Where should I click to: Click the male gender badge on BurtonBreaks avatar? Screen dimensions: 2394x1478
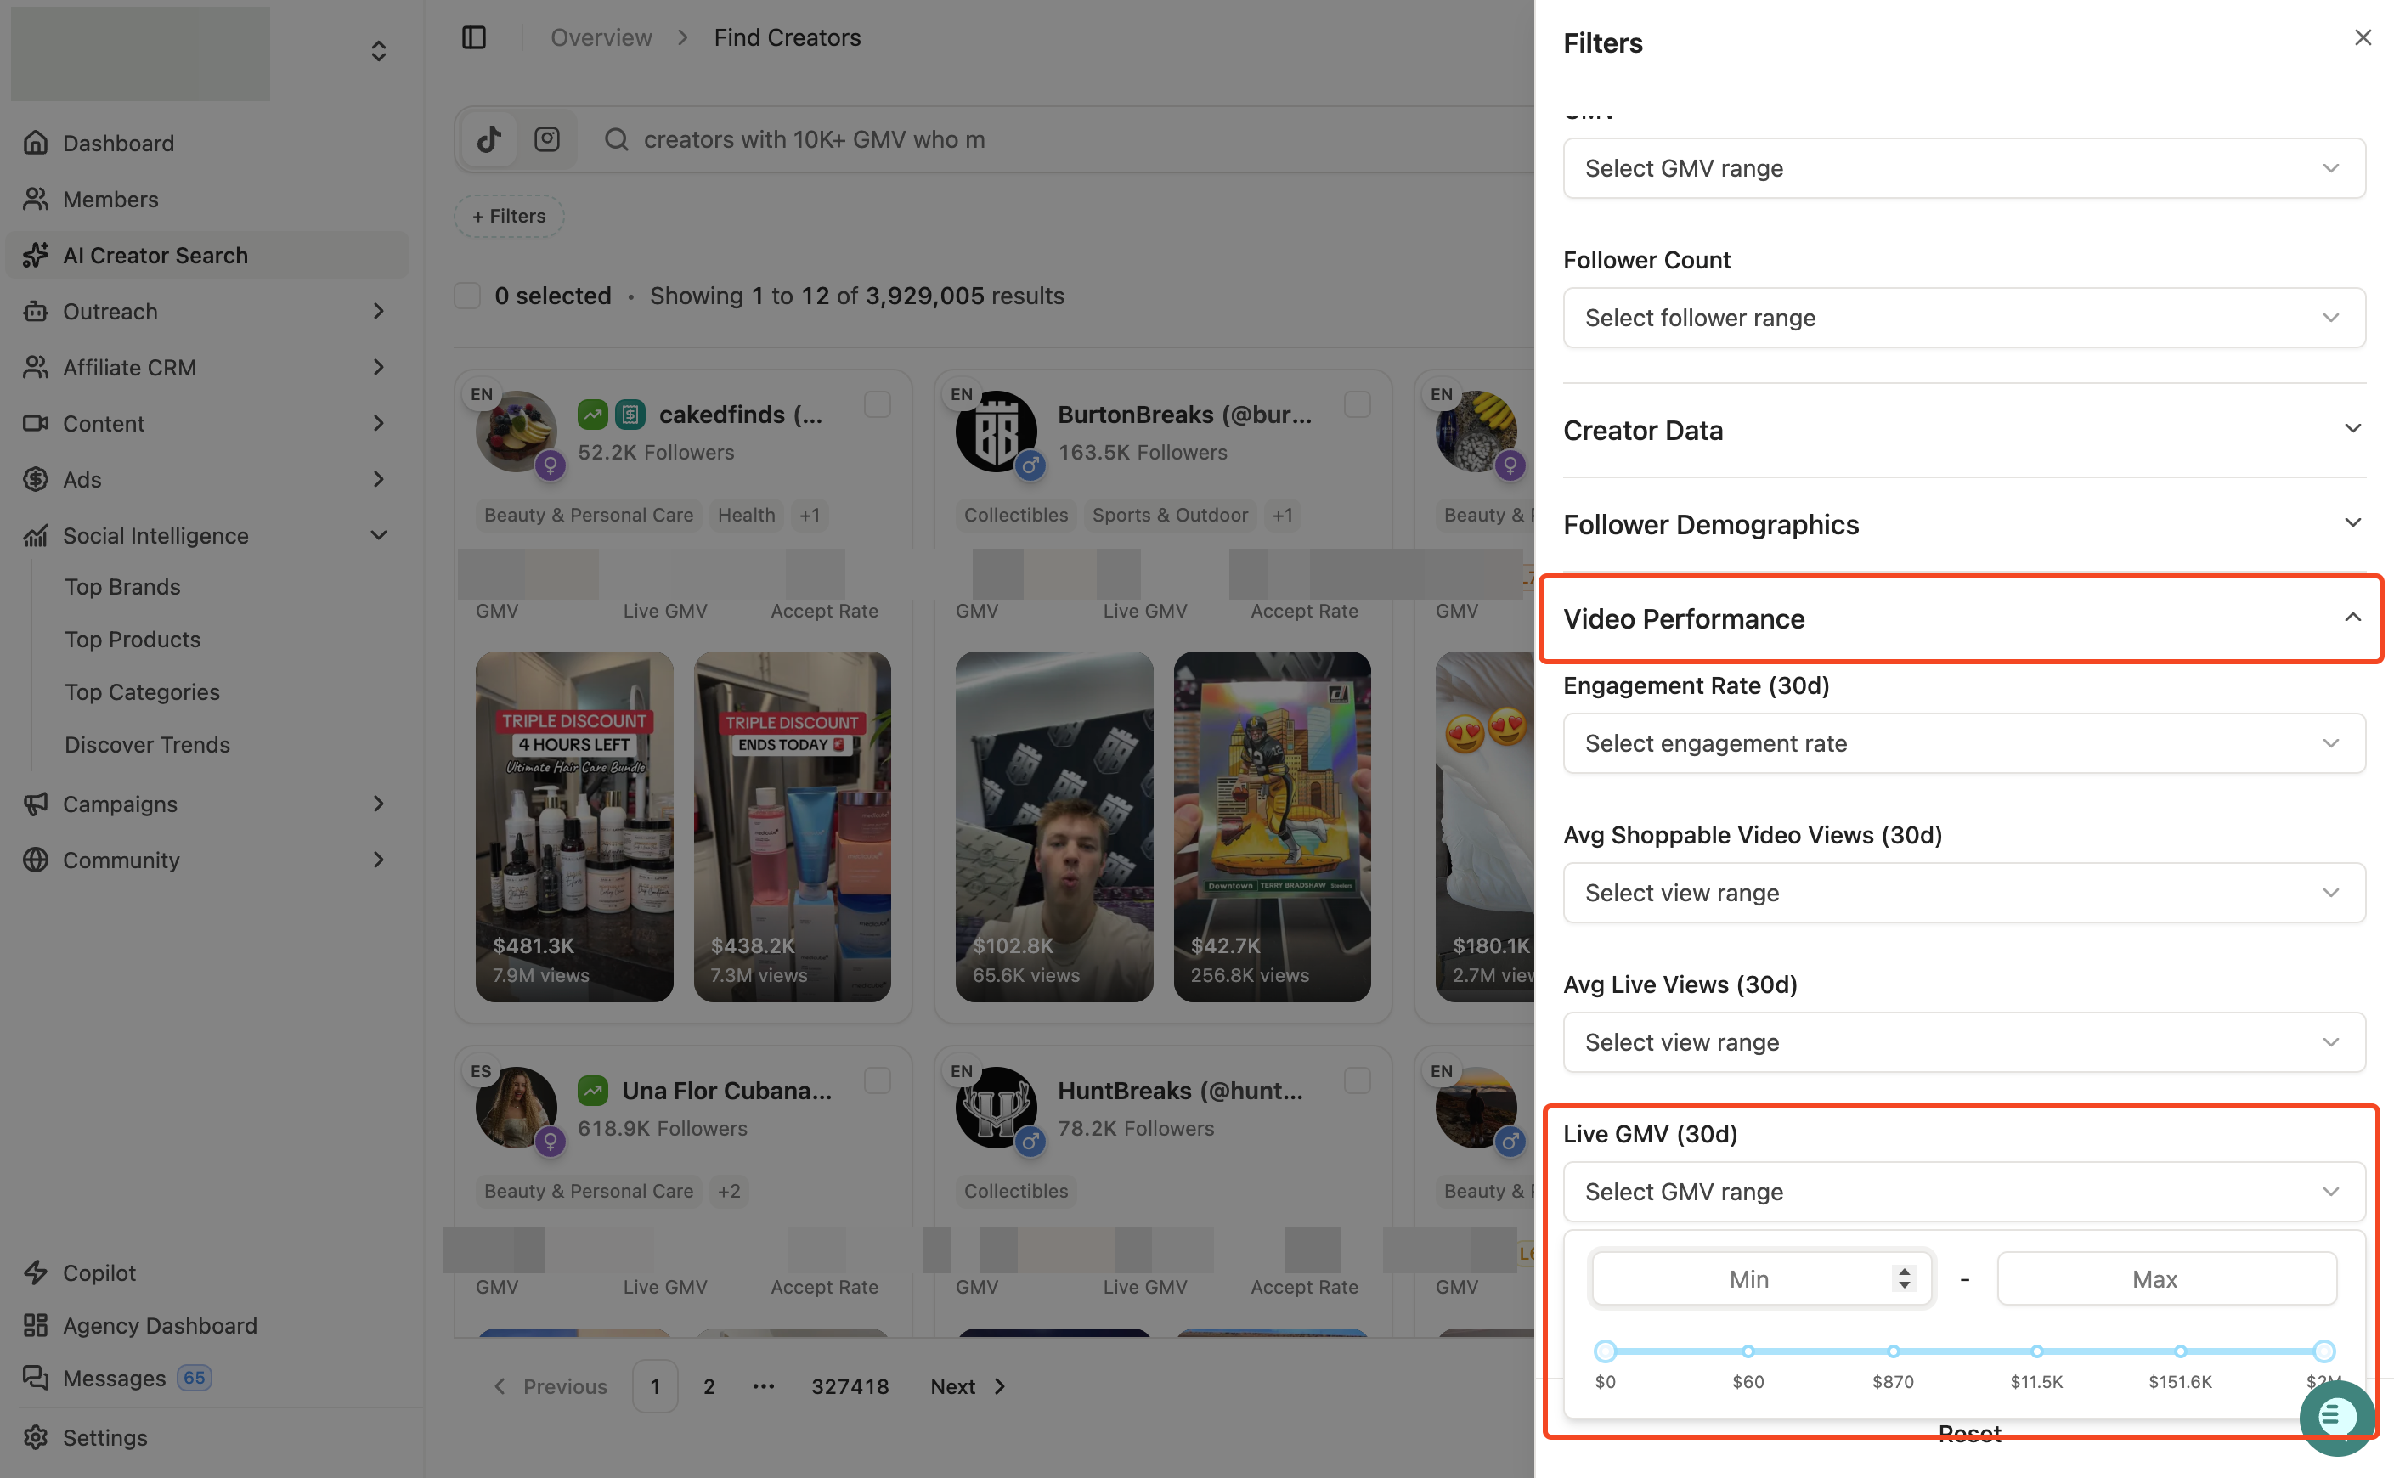1030,465
